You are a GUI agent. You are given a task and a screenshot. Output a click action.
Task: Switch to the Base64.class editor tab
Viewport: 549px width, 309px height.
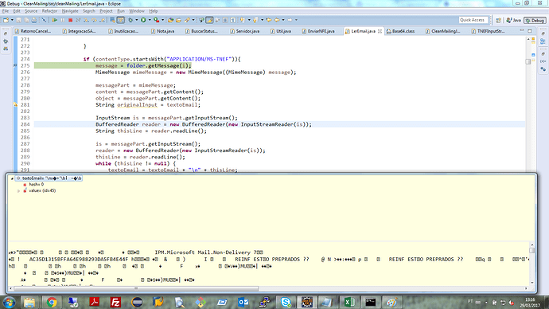click(x=400, y=31)
